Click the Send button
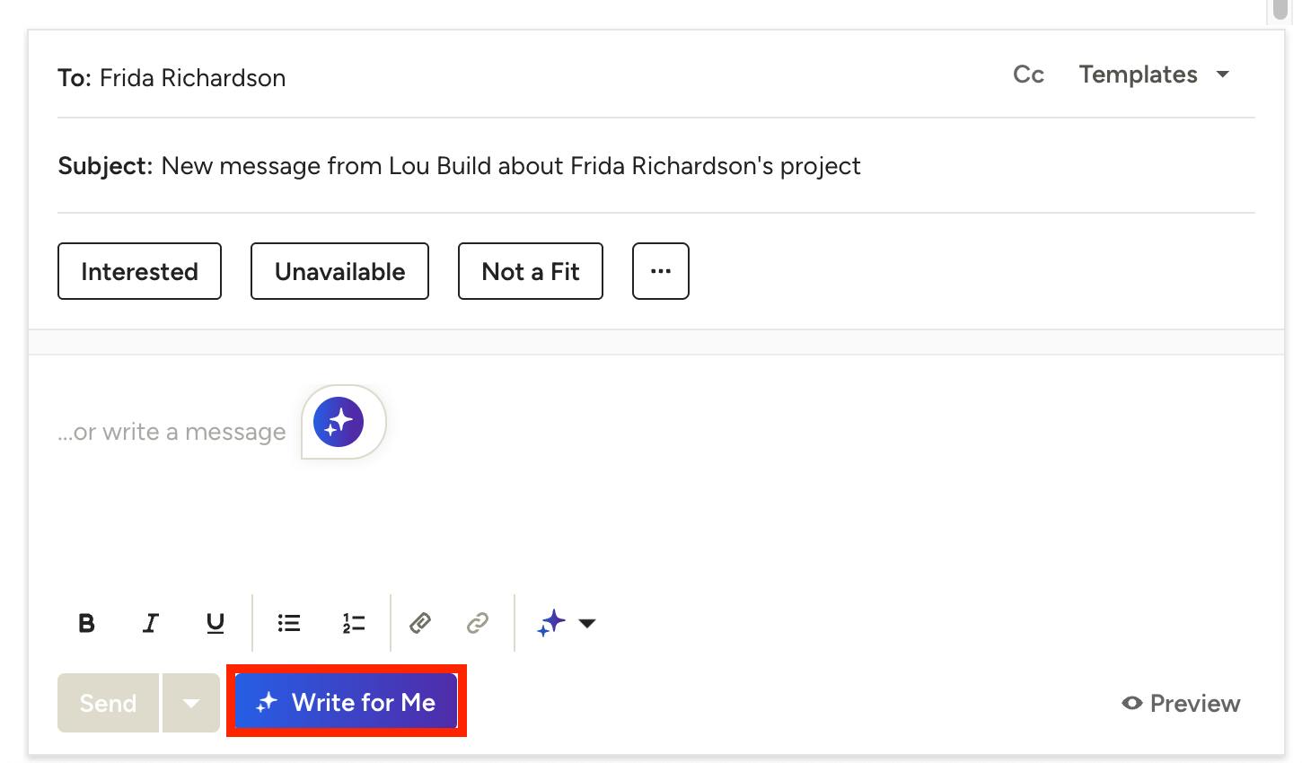 click(109, 703)
